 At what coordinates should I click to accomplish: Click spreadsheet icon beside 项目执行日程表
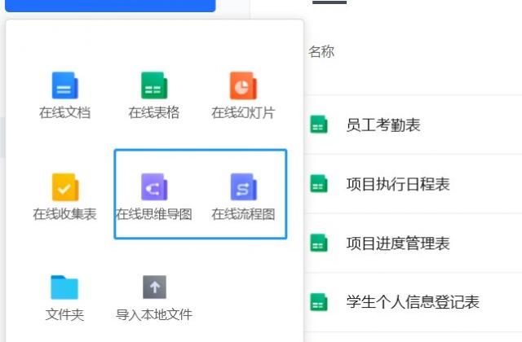pyautogui.click(x=319, y=183)
